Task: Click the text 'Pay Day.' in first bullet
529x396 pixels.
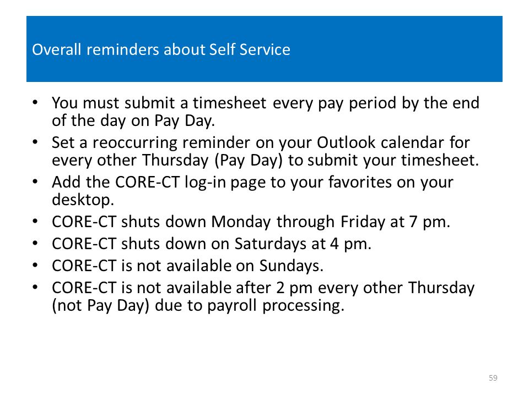Action: 185,121
